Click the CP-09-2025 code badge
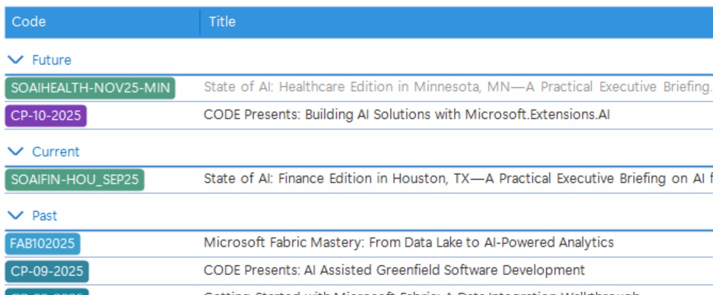 (47, 272)
